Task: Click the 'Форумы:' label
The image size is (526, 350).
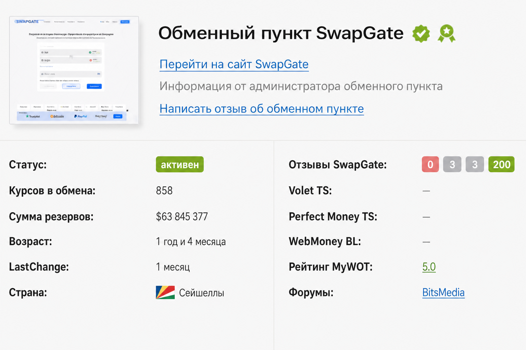Action: [311, 293]
